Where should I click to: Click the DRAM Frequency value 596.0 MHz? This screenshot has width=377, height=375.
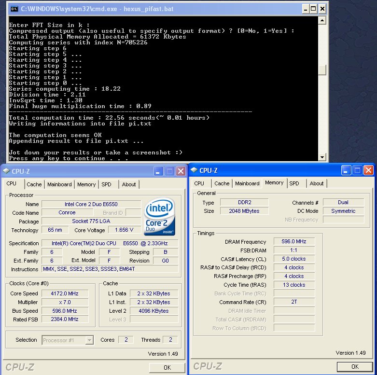(294, 241)
